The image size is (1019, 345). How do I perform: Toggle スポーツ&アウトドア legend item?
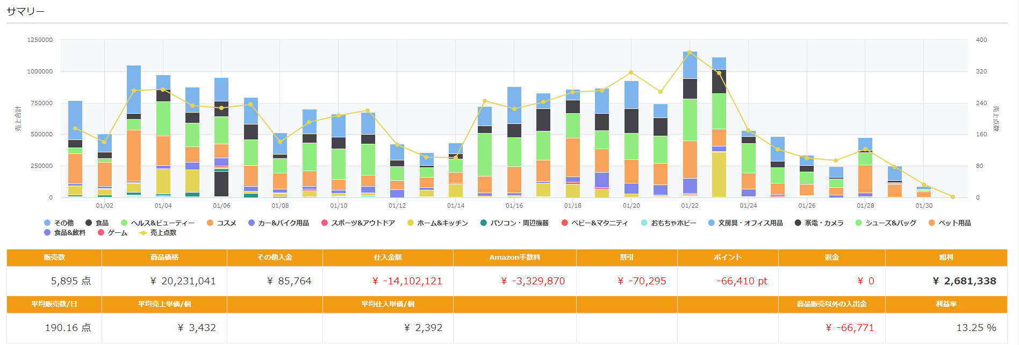357,223
